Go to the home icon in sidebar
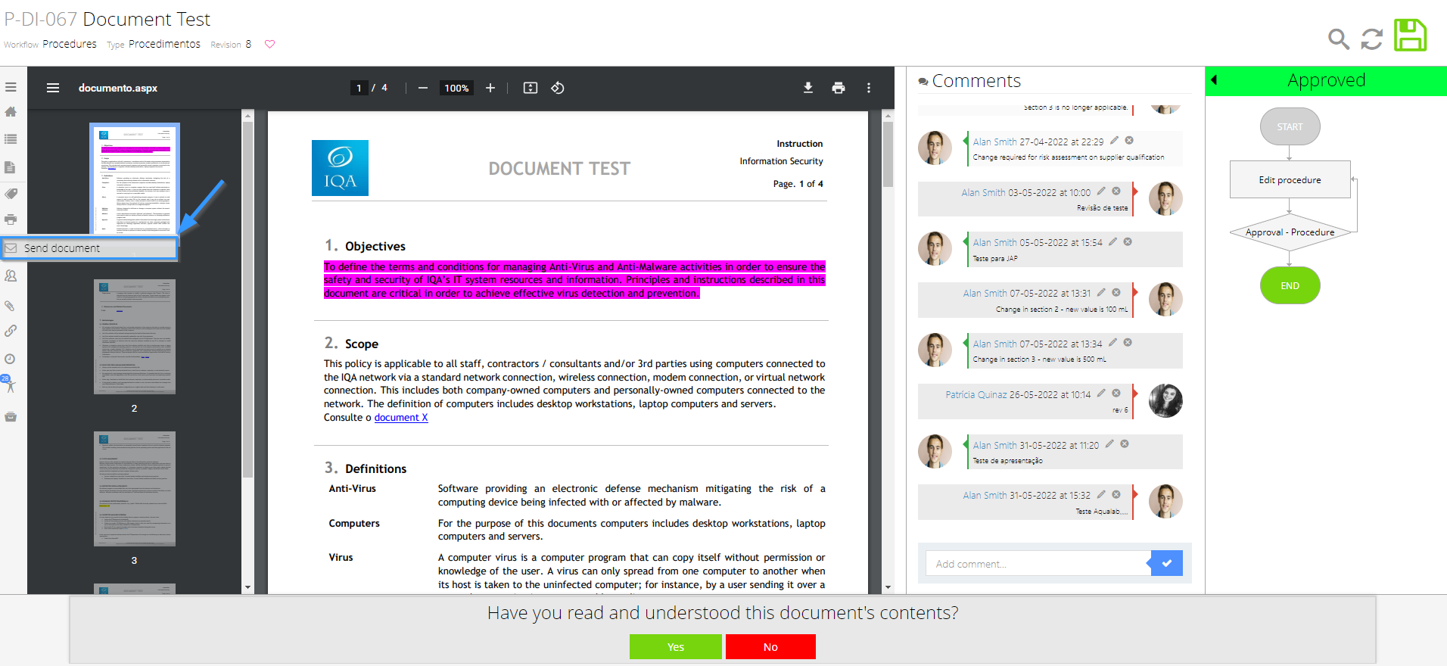This screenshot has height=666, width=1447. click(11, 112)
